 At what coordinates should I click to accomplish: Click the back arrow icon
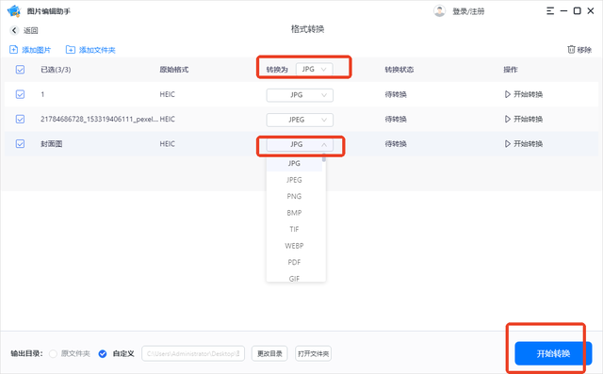(14, 30)
